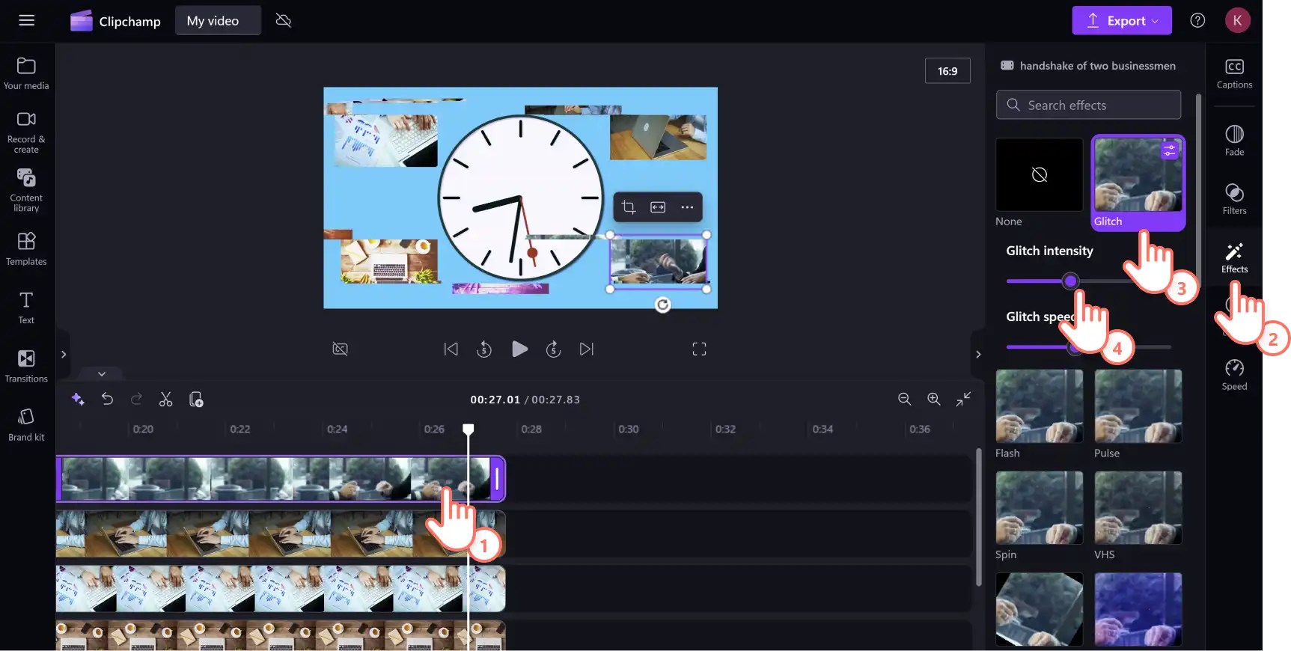Image resolution: width=1291 pixels, height=651 pixels.
Task: Open the Export dropdown
Action: (1121, 21)
